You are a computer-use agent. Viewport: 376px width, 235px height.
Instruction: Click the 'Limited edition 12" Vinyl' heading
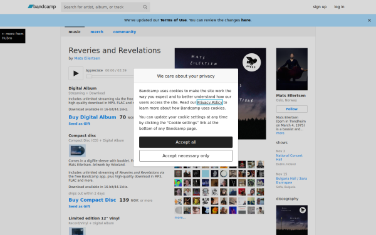pyautogui.click(x=94, y=218)
